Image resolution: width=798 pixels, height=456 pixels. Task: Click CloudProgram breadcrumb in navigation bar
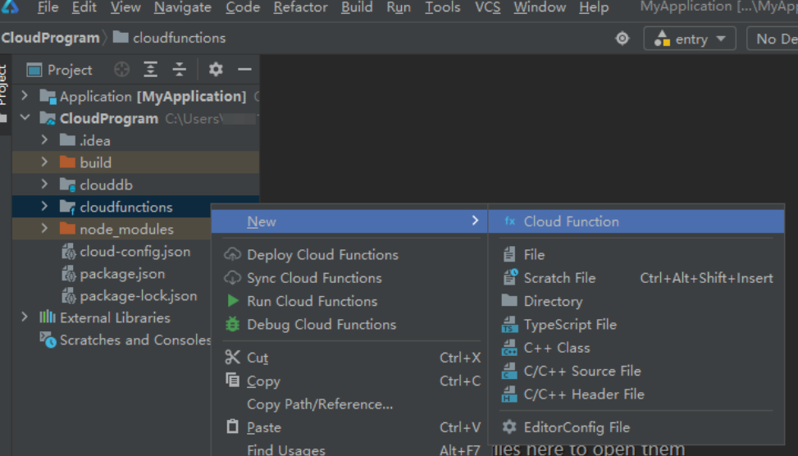tap(50, 38)
